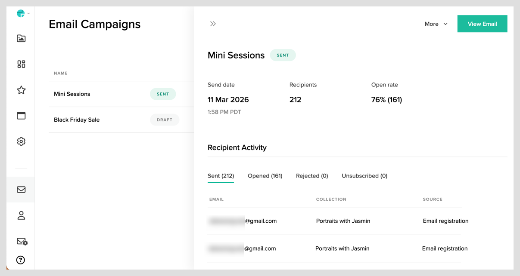Select the Unsubscribed (0) tab
Screen dimensions: 520x276
pyautogui.click(x=364, y=176)
